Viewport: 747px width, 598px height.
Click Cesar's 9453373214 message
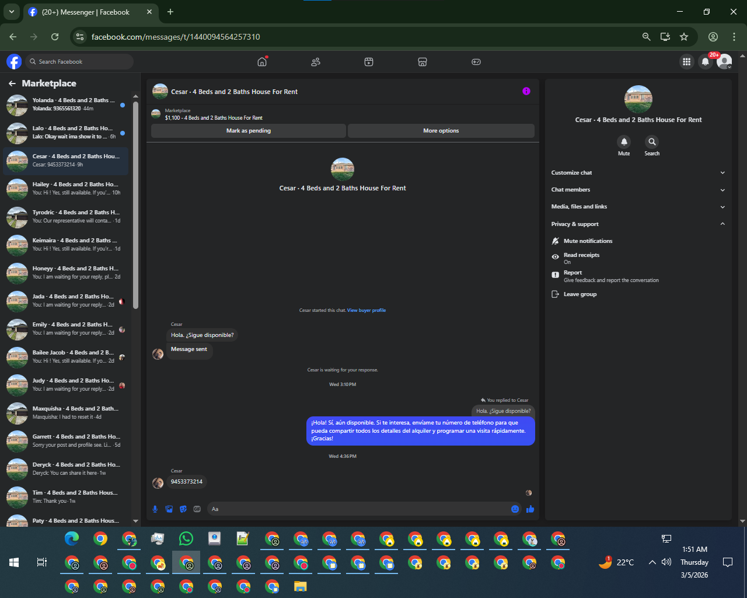pos(187,482)
